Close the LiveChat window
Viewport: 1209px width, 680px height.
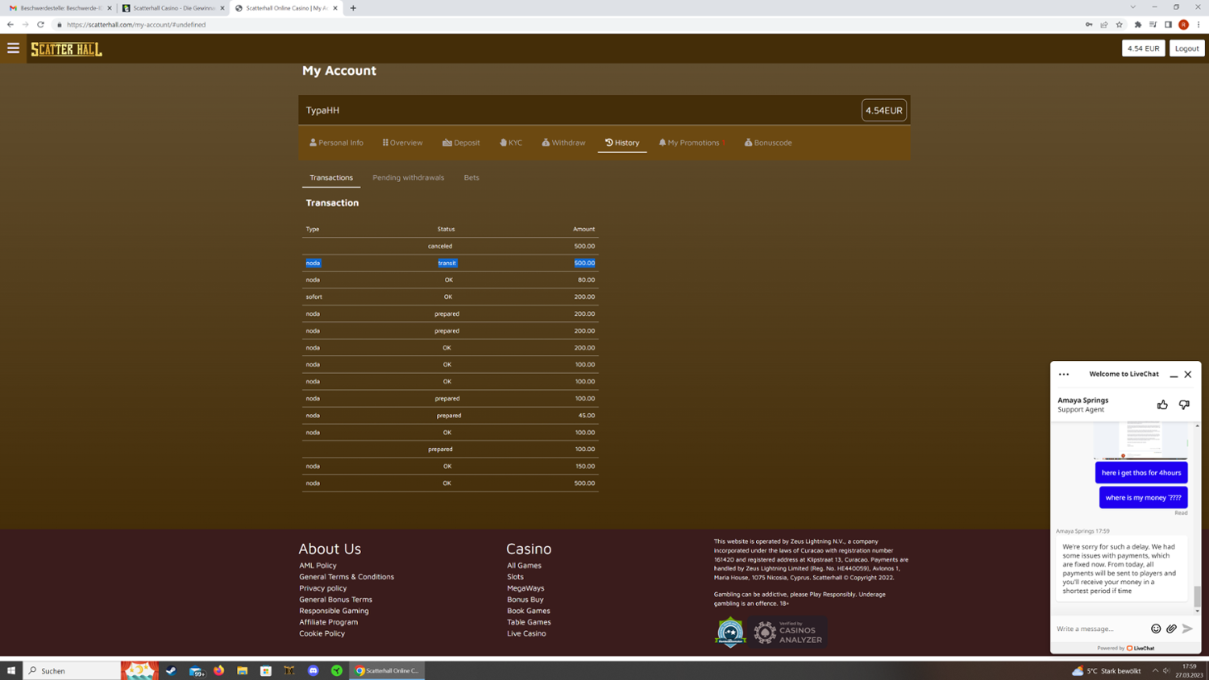pyautogui.click(x=1188, y=375)
